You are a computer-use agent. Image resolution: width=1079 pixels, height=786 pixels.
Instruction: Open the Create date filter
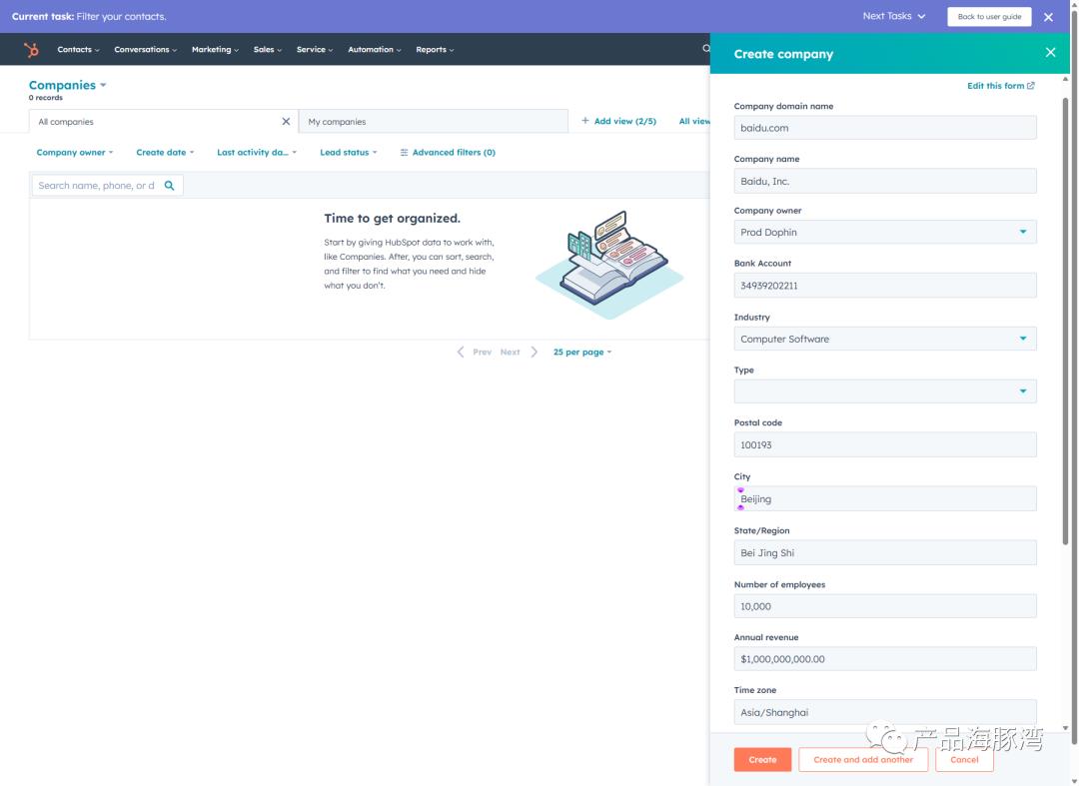[165, 153]
